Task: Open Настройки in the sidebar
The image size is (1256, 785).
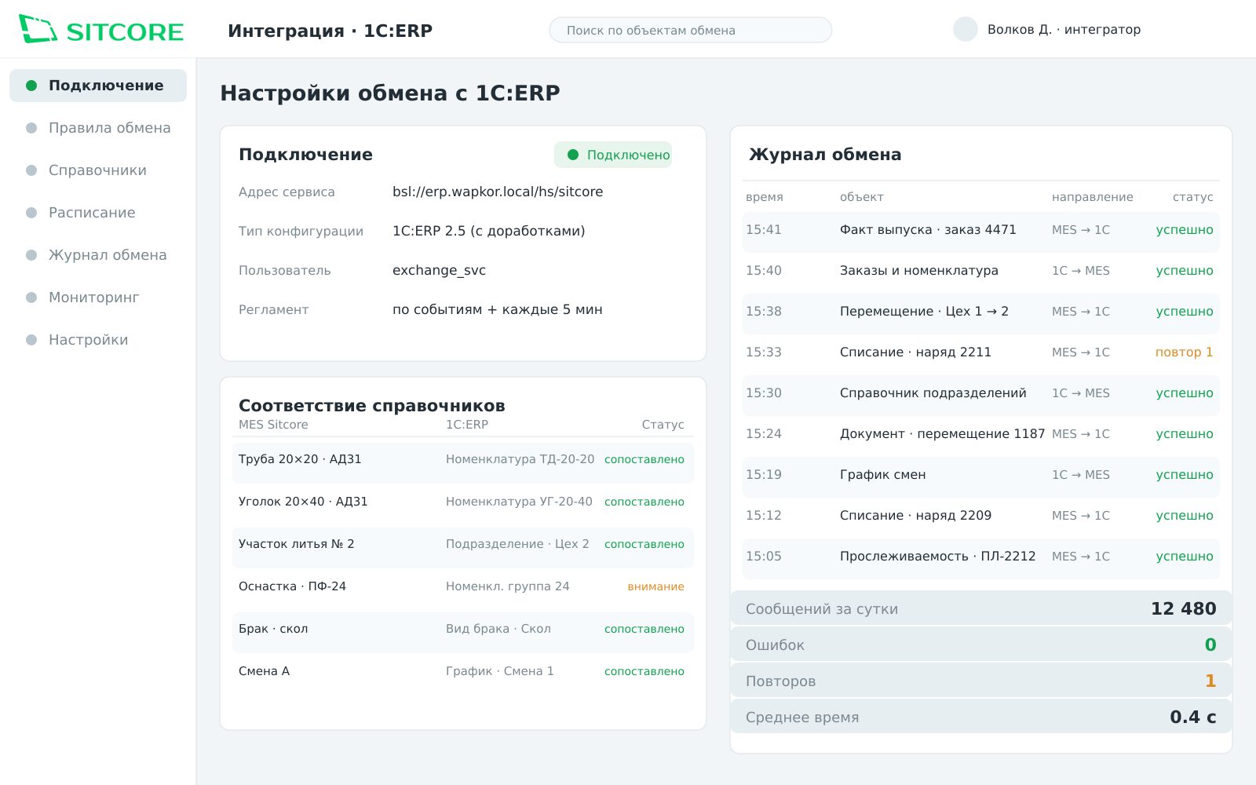Action: tap(98, 340)
